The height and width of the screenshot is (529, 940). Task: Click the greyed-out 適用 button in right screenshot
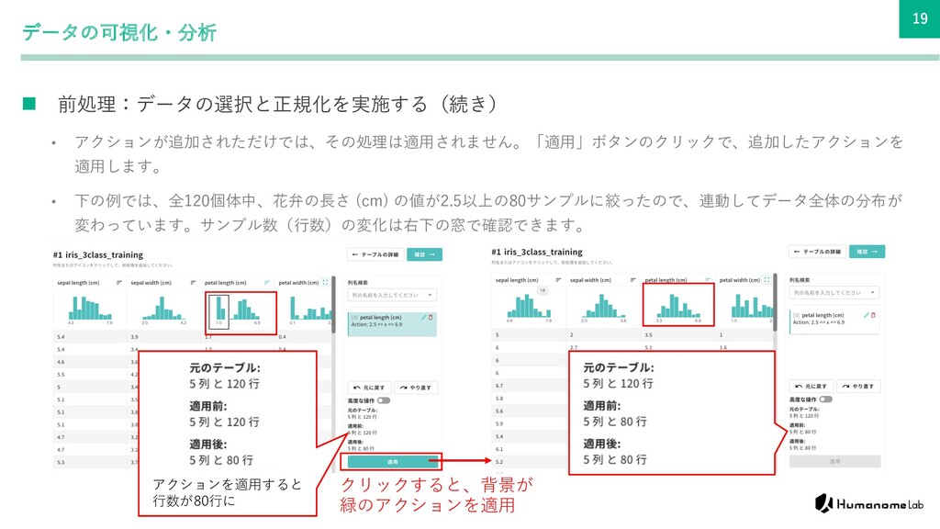(835, 461)
